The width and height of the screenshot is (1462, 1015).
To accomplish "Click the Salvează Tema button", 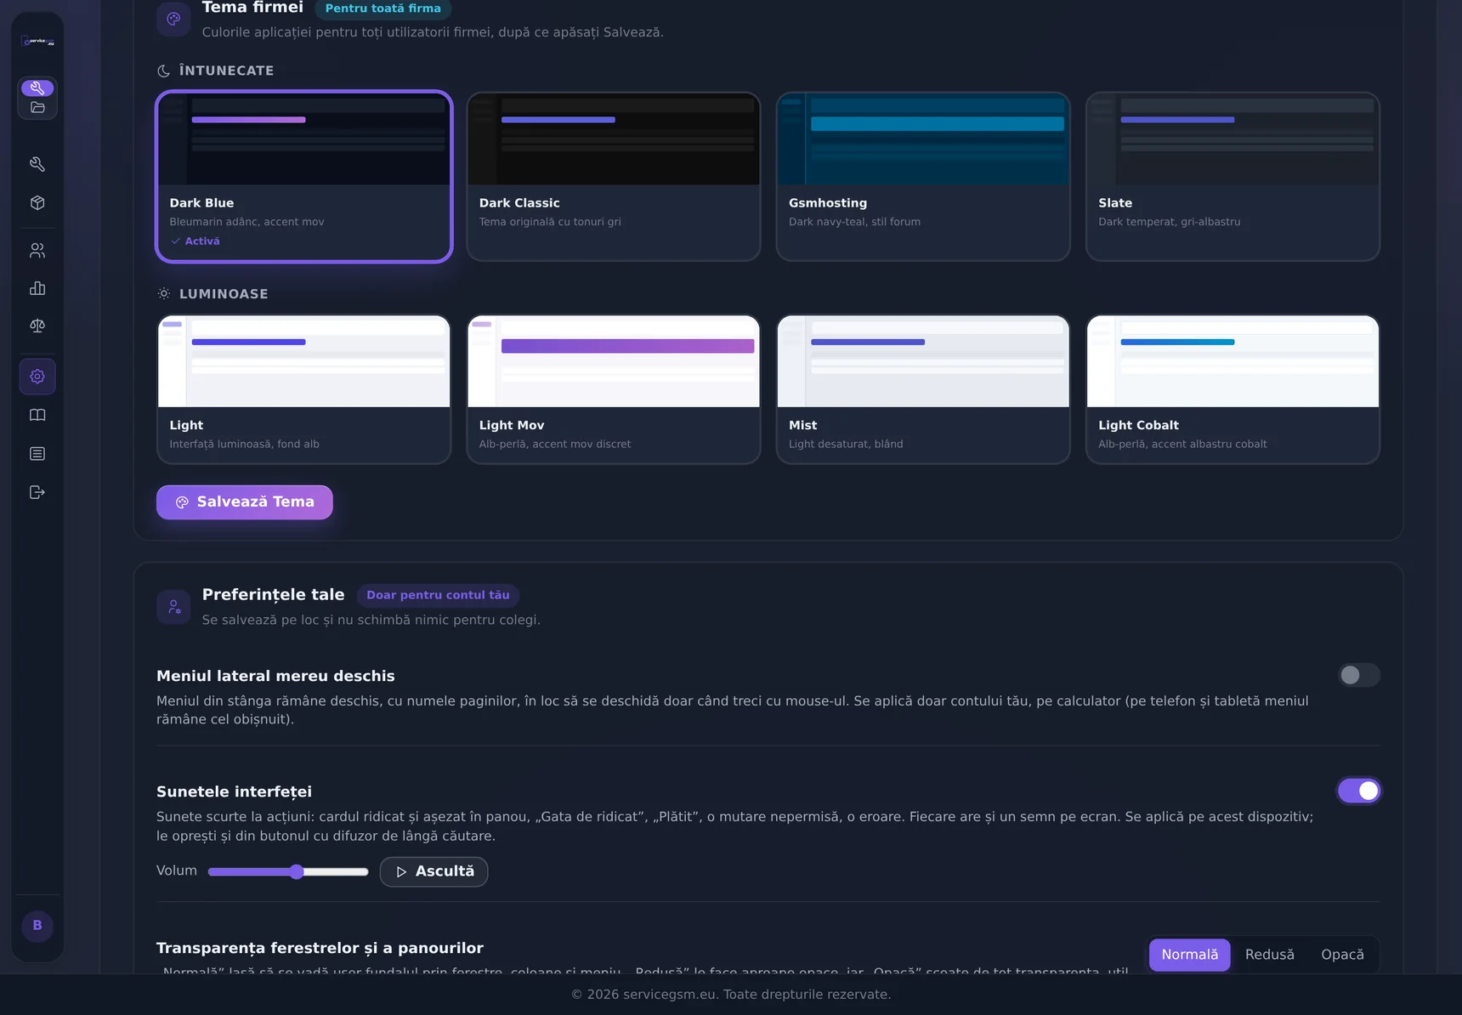I will click(245, 502).
